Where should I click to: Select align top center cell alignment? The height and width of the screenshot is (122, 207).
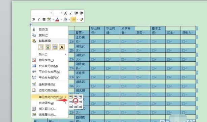76,97
